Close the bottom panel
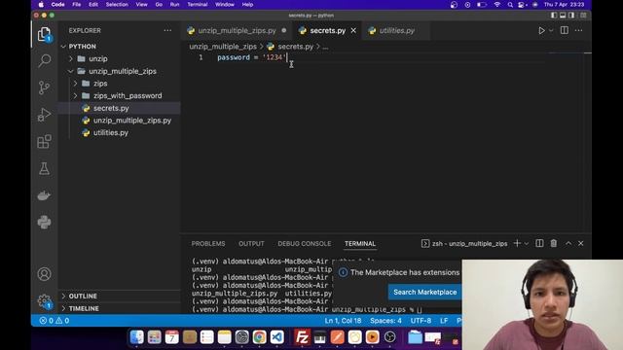 coord(581,243)
